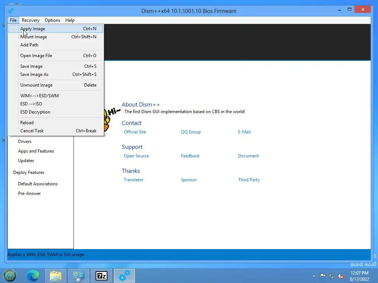Click the E-Mail contact link
This screenshot has width=378, height=283.
point(244,132)
